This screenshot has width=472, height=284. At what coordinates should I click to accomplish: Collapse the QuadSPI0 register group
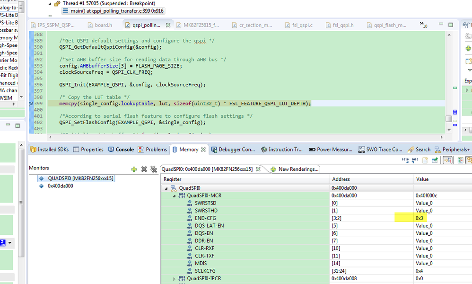tap(166, 188)
